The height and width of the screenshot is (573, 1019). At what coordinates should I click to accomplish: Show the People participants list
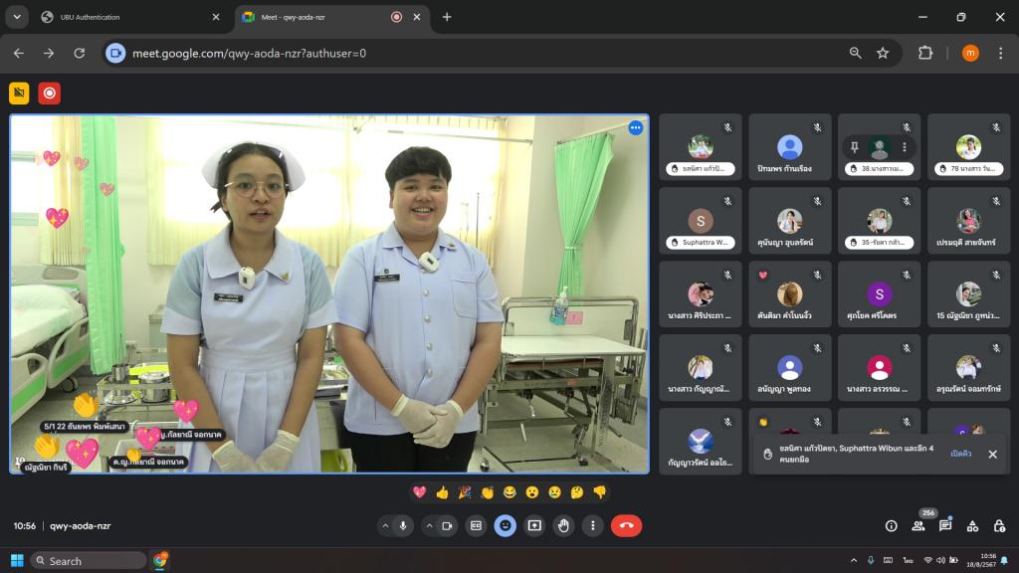[917, 525]
